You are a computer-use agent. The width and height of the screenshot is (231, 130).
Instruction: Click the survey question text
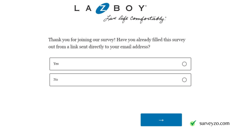point(117,43)
